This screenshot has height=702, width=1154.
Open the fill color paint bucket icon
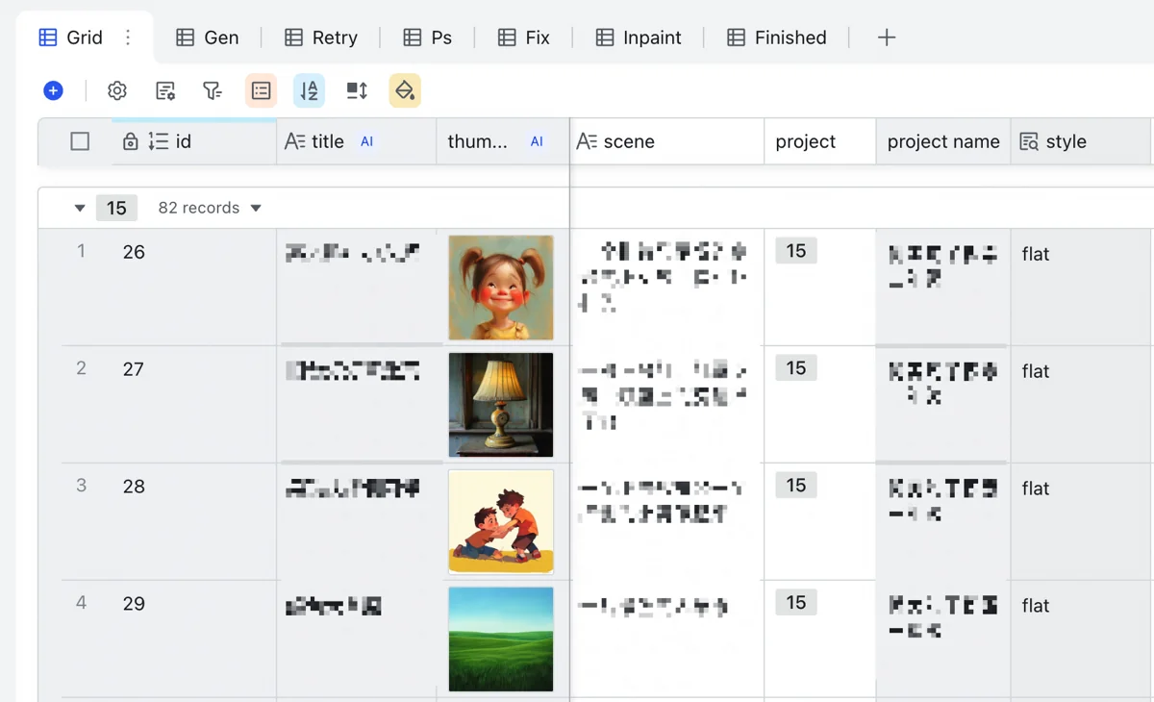pyautogui.click(x=405, y=90)
